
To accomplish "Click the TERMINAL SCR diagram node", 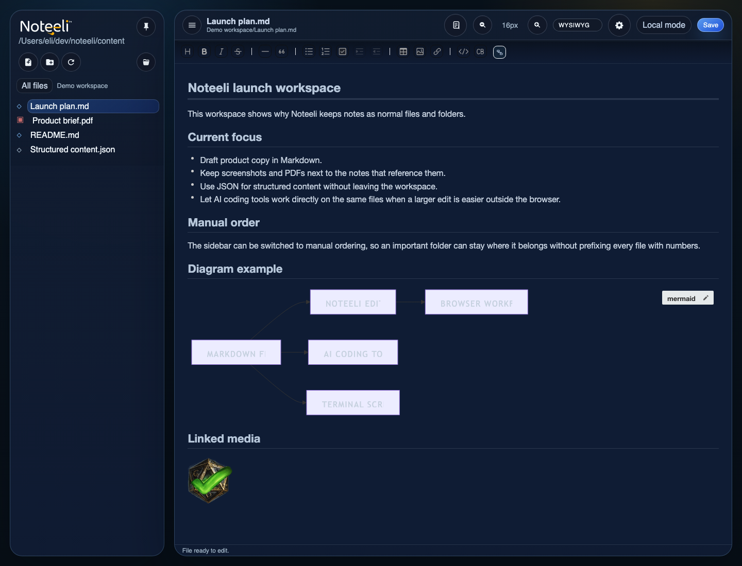I will pos(353,403).
